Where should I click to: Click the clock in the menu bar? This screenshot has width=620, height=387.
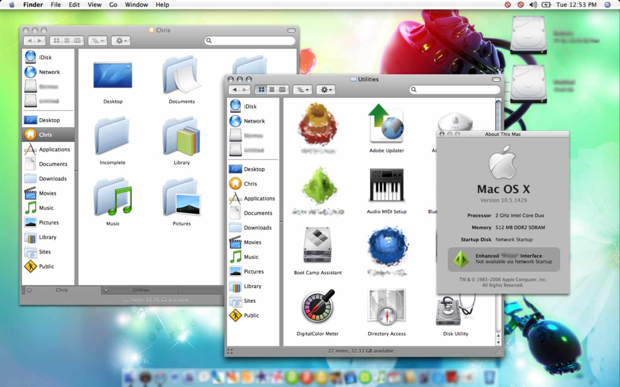tap(576, 5)
